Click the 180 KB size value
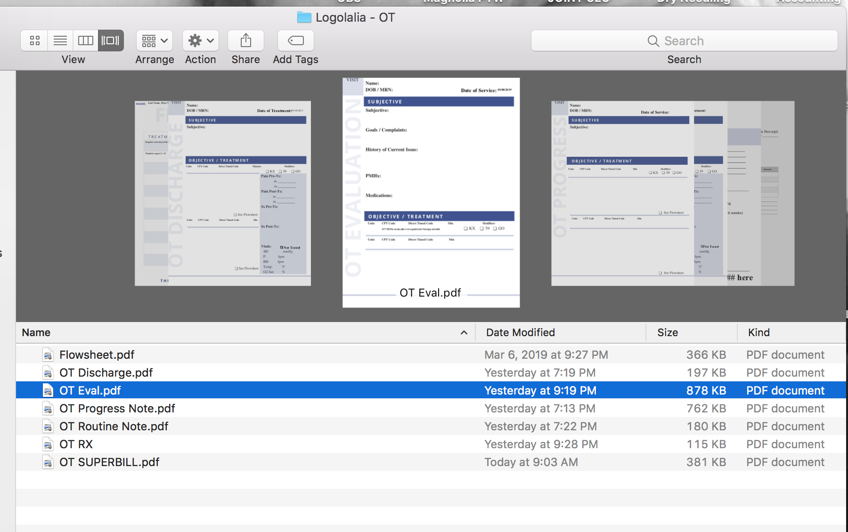Screen dimensions: 848x532 706,426
